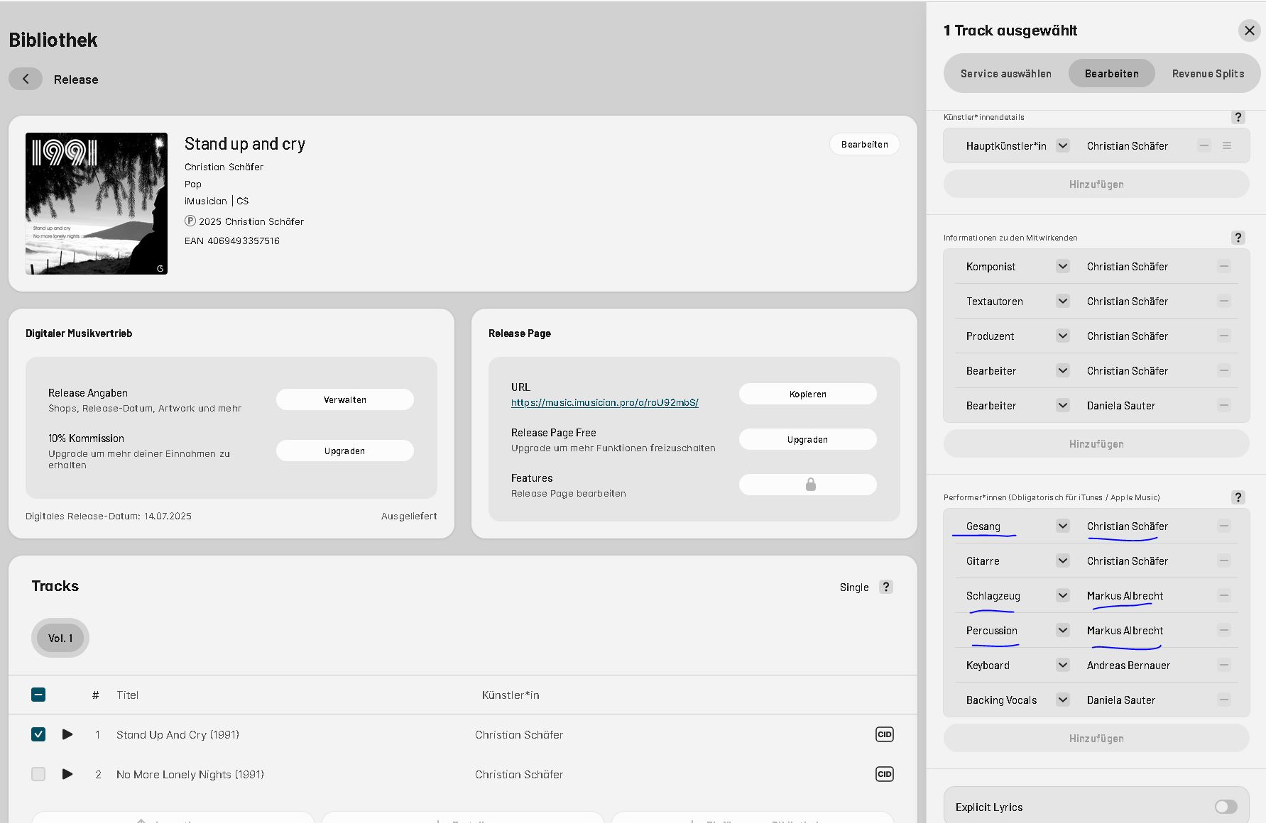Click Upgraden for Release Page Free

[x=808, y=439]
